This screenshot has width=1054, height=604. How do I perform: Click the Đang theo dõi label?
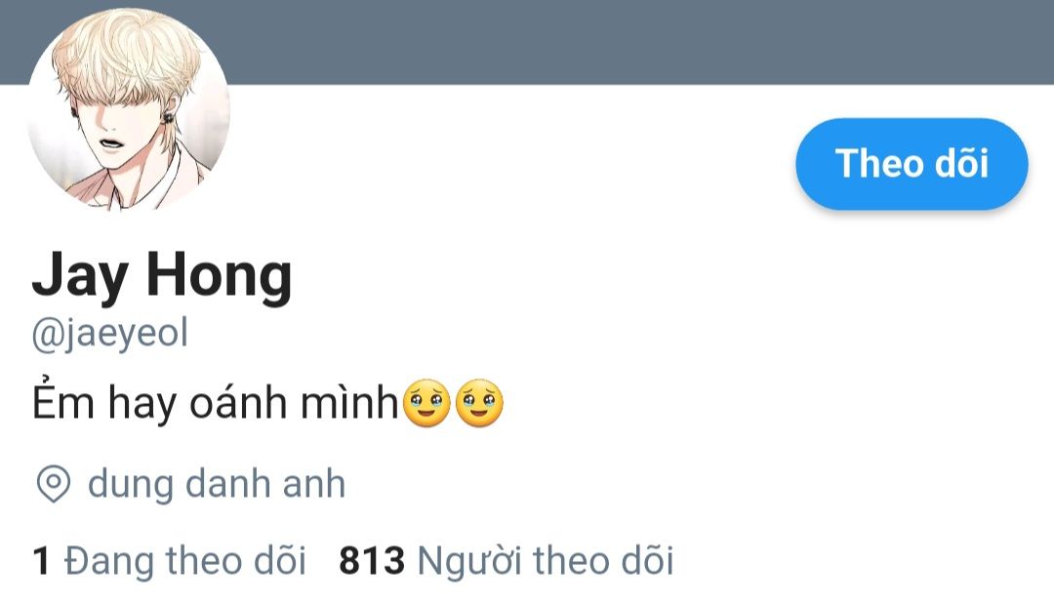[184, 561]
